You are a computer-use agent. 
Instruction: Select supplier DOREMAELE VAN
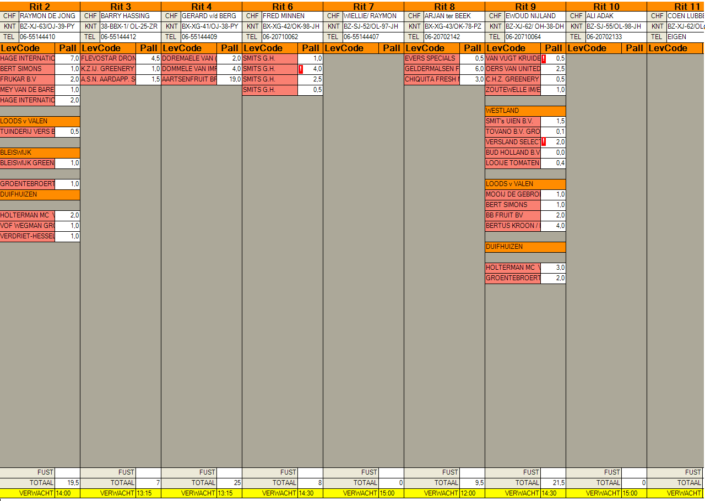pyautogui.click(x=189, y=59)
